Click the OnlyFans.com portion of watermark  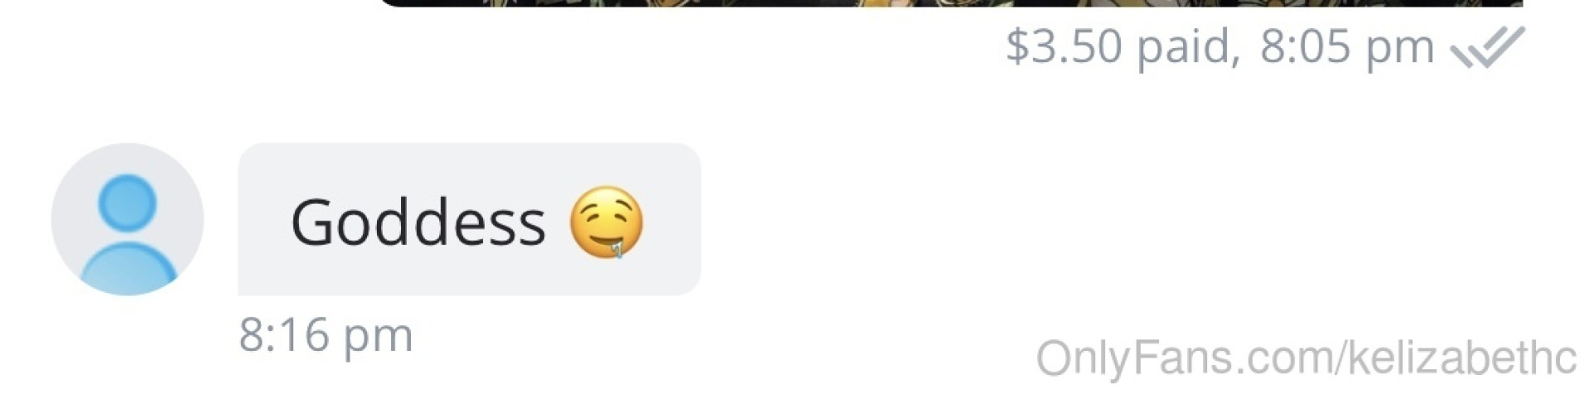tap(1184, 358)
